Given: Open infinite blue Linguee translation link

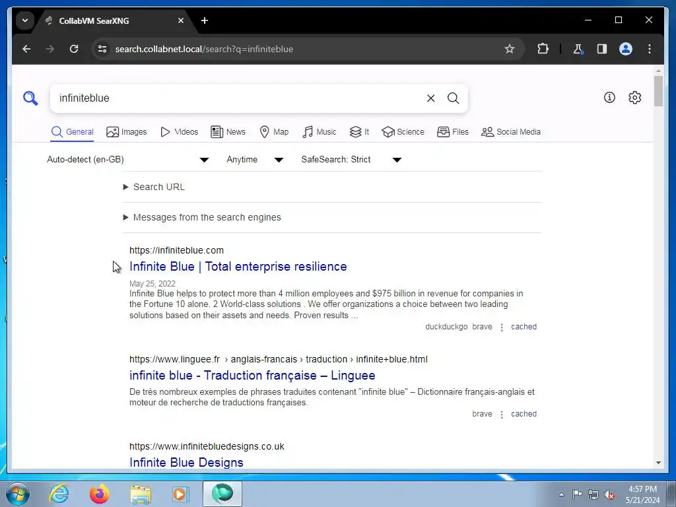Looking at the screenshot, I should click(252, 376).
